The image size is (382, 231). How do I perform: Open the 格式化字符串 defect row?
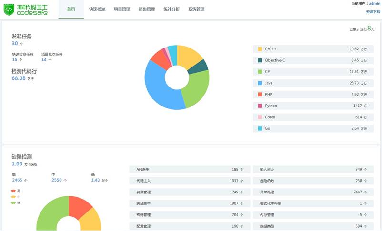(313, 203)
